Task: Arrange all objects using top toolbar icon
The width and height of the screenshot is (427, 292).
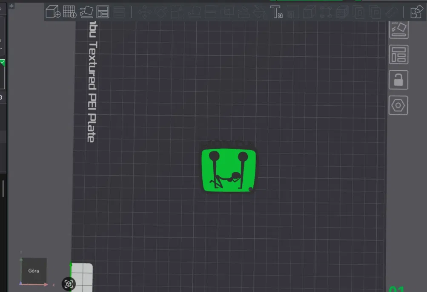Action: tap(103, 12)
